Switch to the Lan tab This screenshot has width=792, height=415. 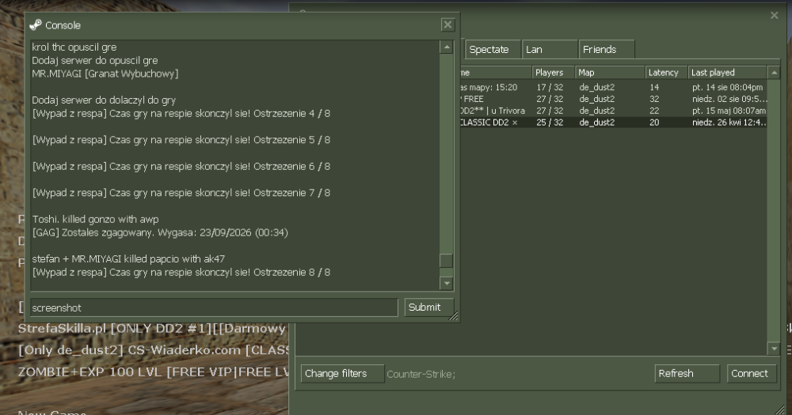click(x=550, y=50)
